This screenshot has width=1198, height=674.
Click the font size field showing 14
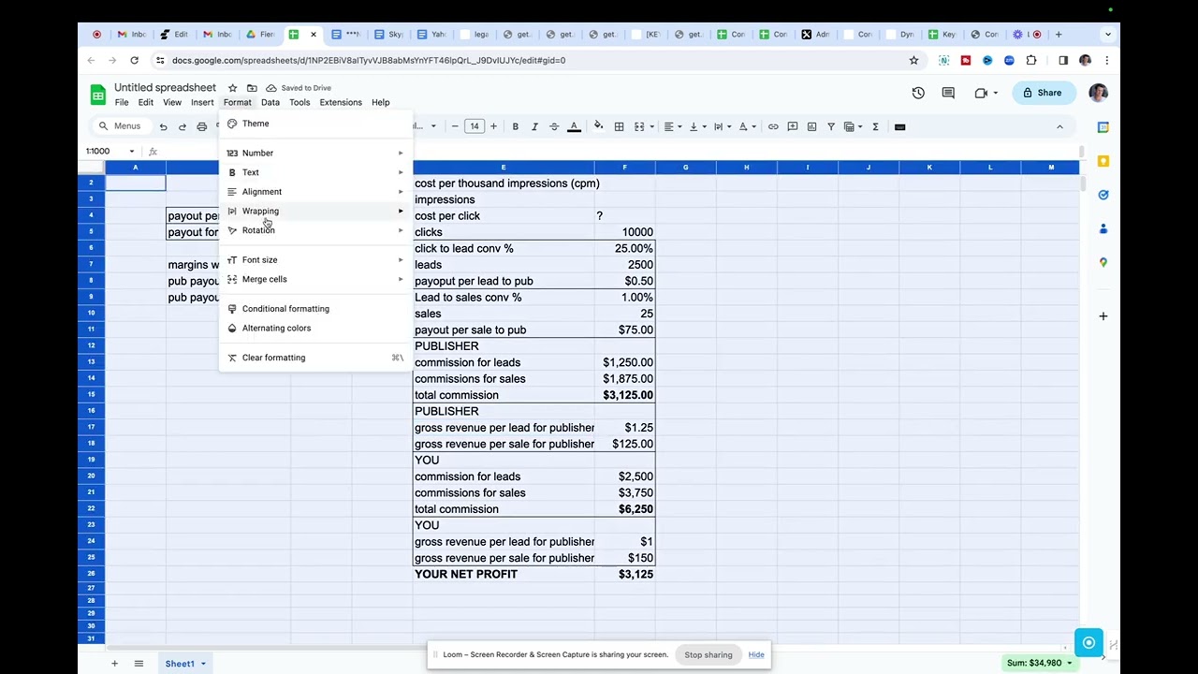coord(475,126)
